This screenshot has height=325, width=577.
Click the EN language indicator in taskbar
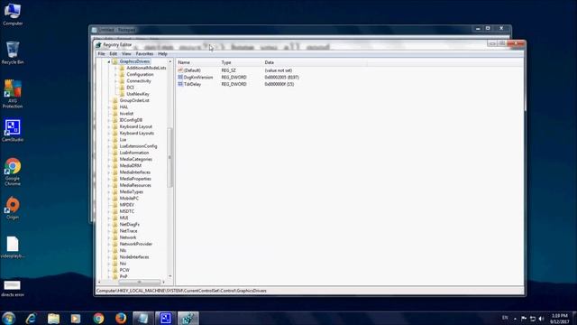coord(505,318)
